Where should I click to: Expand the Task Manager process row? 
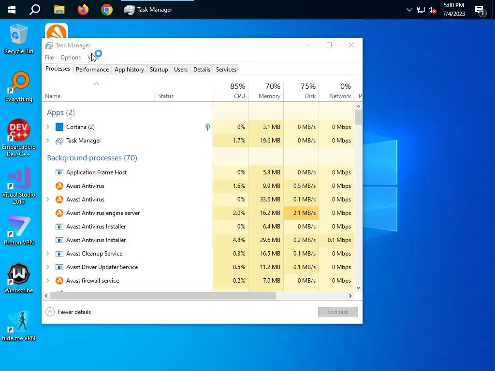coord(48,141)
